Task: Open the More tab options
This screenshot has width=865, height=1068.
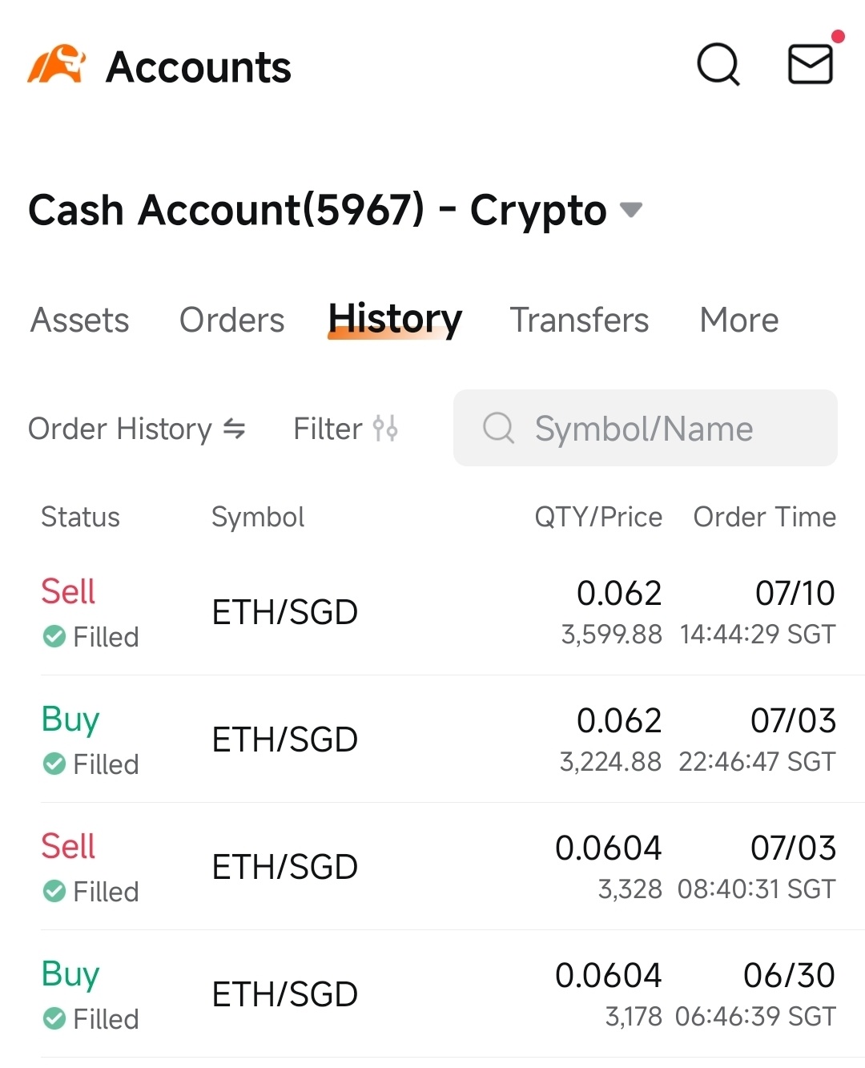Action: 738,320
